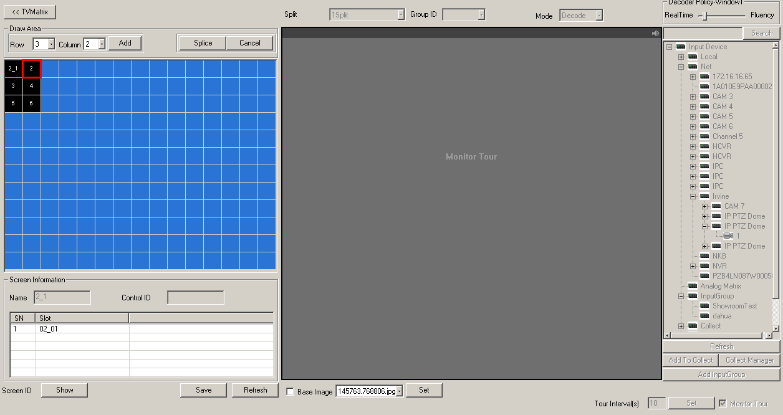783x415 pixels.
Task: Select the red-outlined grid cell labeled 2
Action: 32,69
